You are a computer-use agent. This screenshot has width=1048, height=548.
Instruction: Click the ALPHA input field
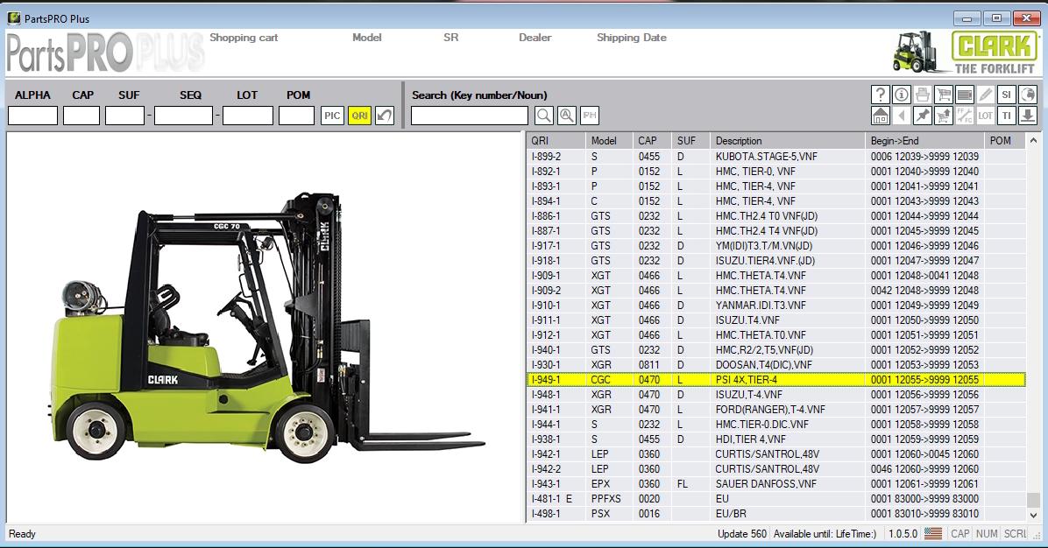point(32,116)
